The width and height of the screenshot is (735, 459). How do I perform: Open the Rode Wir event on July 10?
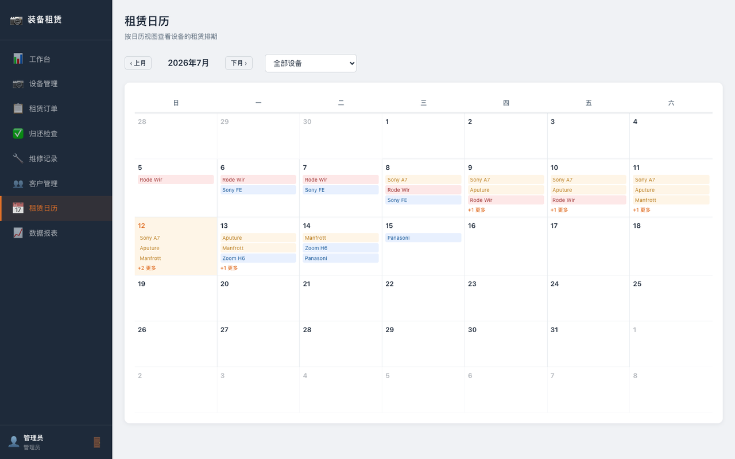(588, 200)
